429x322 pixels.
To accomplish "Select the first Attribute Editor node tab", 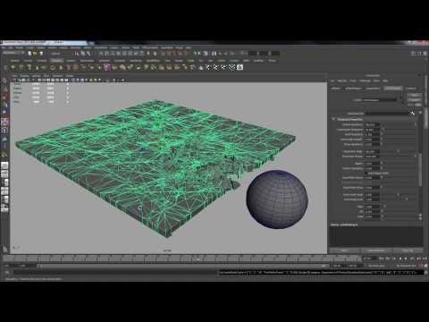I will tap(335, 89).
